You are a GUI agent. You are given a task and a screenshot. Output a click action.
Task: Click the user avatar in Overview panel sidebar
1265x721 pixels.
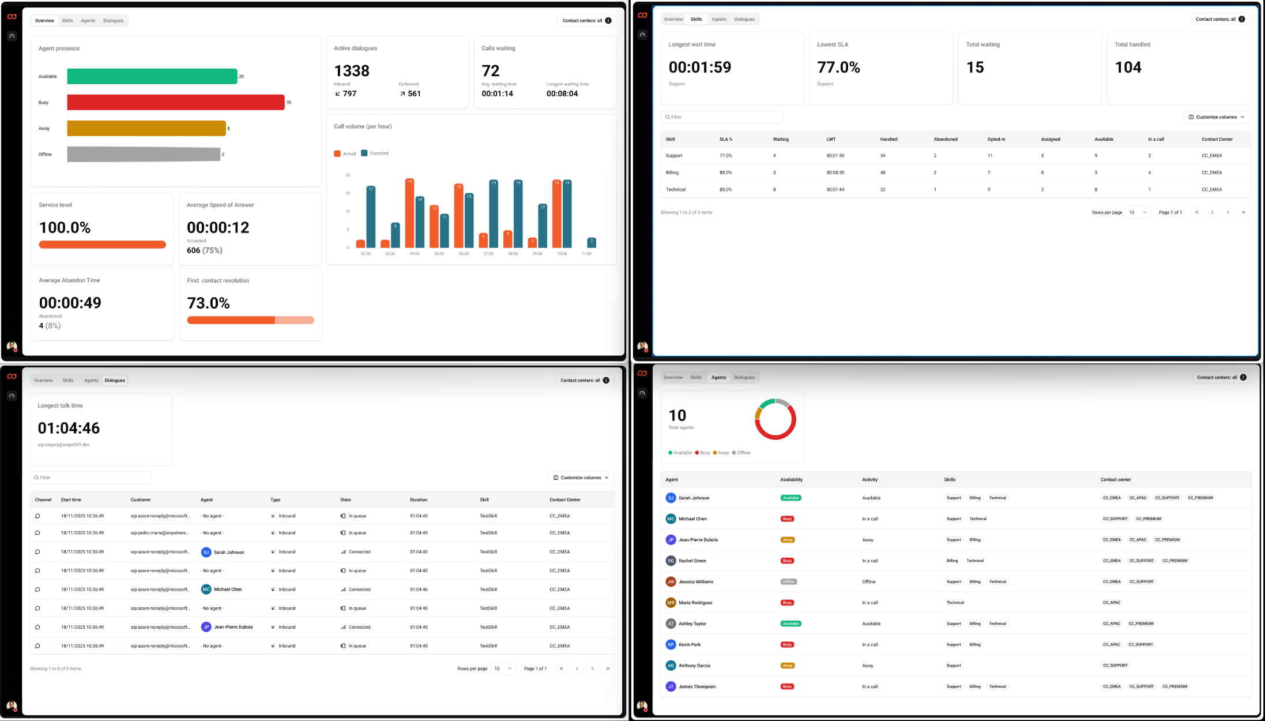(x=12, y=346)
